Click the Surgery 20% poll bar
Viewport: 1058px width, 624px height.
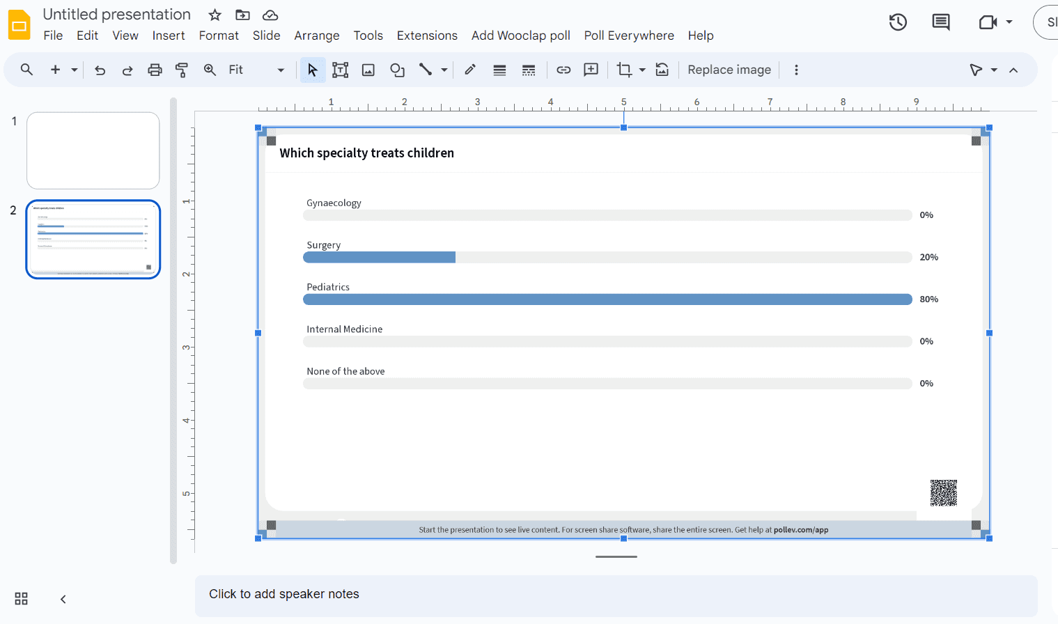click(607, 258)
